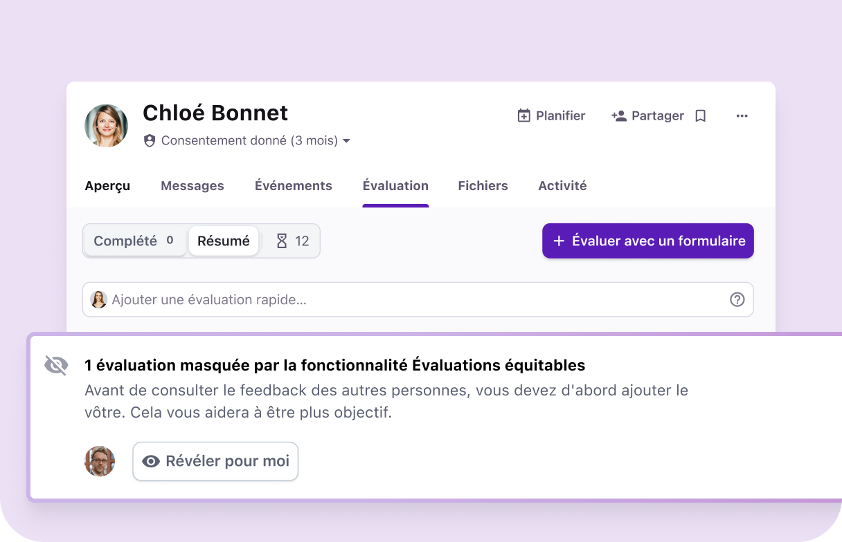Viewport: 842px width, 542px height.
Task: Click the Partager button
Action: [647, 116]
